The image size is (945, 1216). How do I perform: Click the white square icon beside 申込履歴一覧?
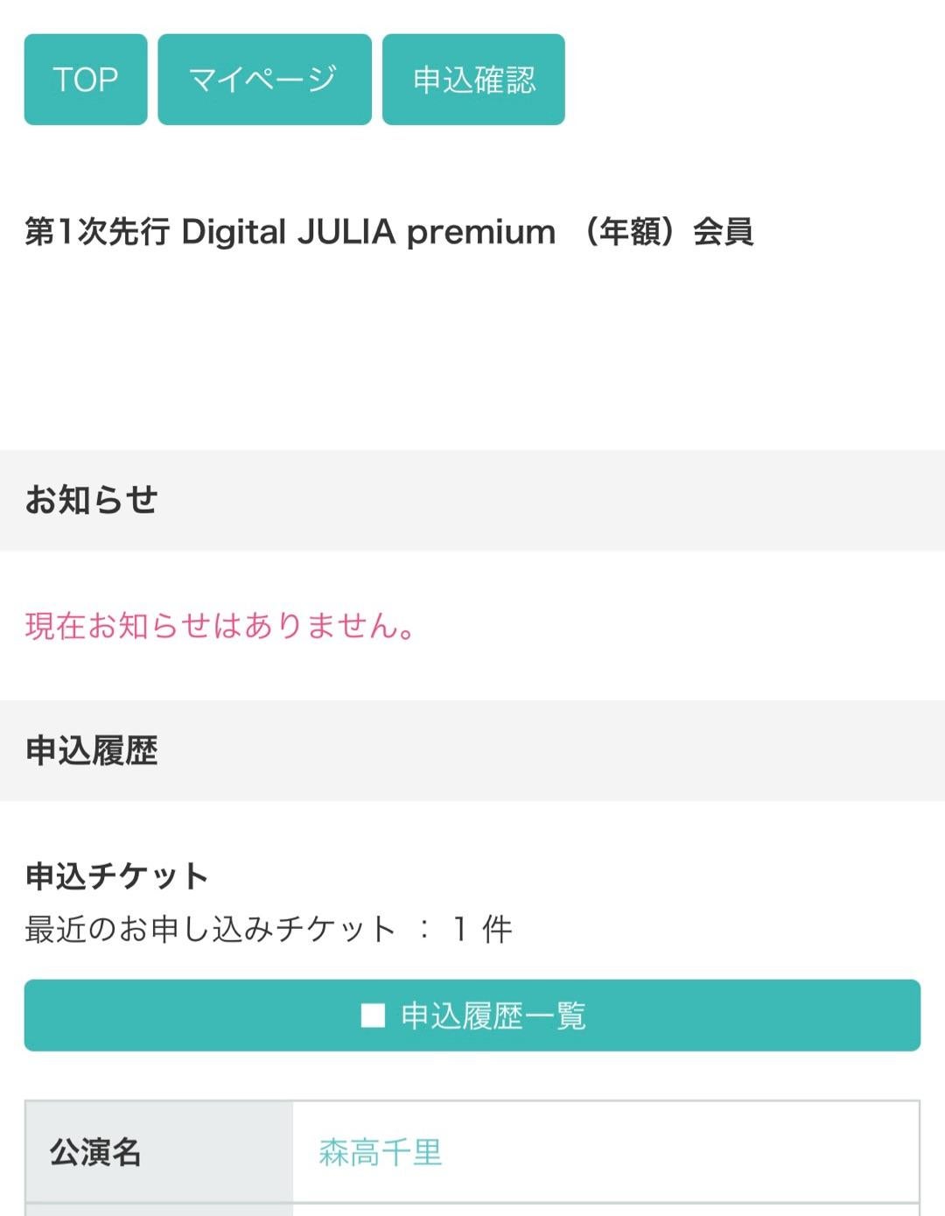click(x=373, y=1016)
